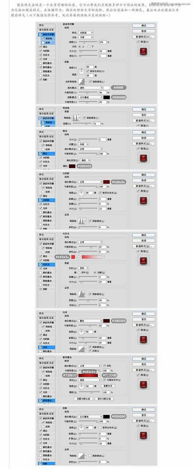Viewport: 193px width, 469px height.
Task: Expand the red gradient picker dropdown in Gradient Overlay
Action: 99,375
